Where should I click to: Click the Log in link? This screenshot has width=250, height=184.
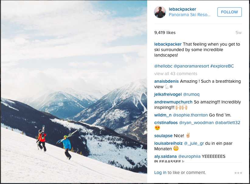point(160,172)
